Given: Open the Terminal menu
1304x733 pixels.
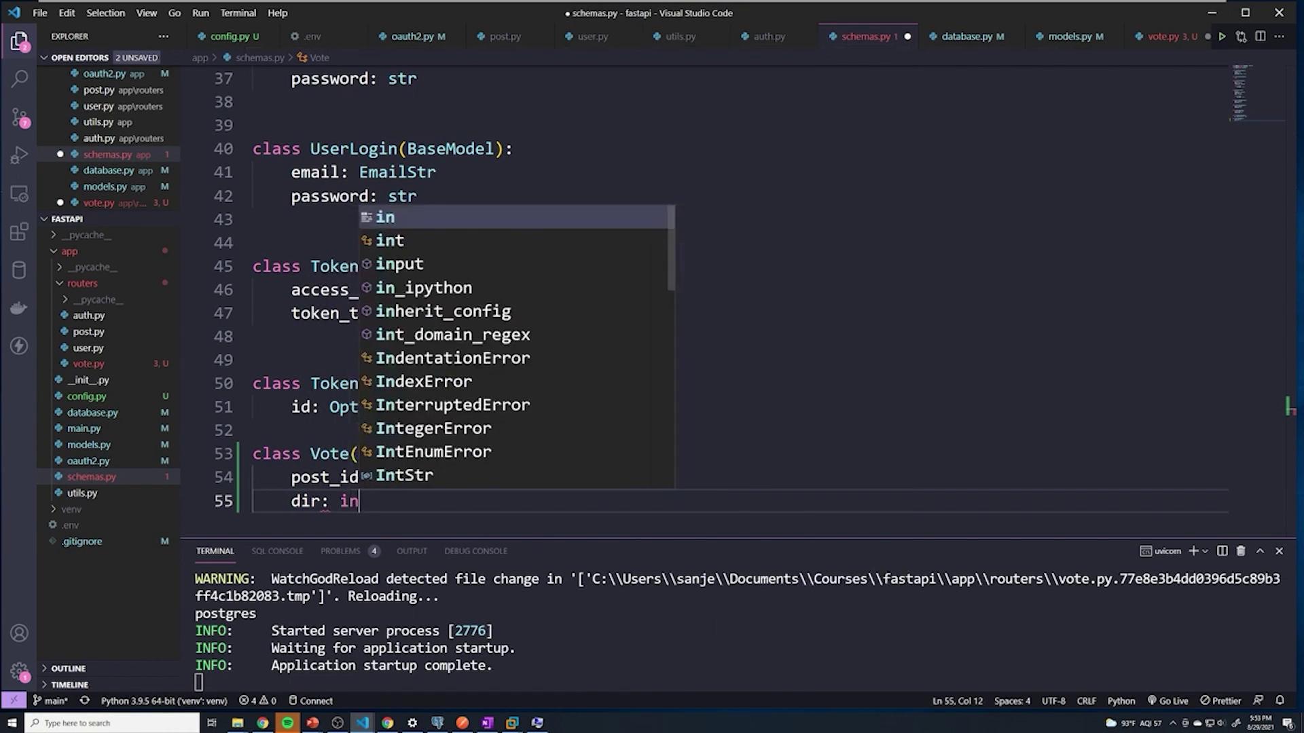Looking at the screenshot, I should [238, 13].
